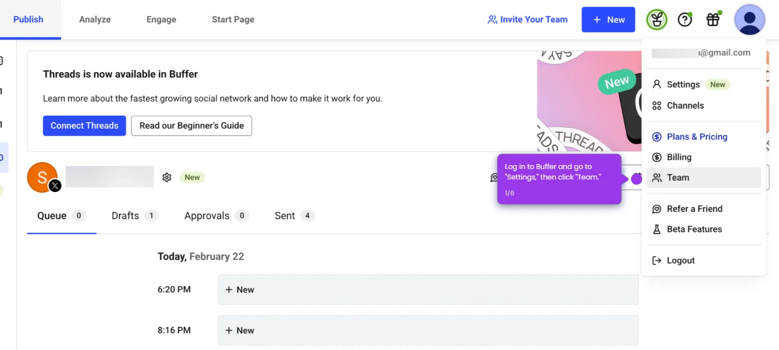The width and height of the screenshot is (779, 350).
Task: Open Read our Beginner's Guide
Action: tap(192, 126)
